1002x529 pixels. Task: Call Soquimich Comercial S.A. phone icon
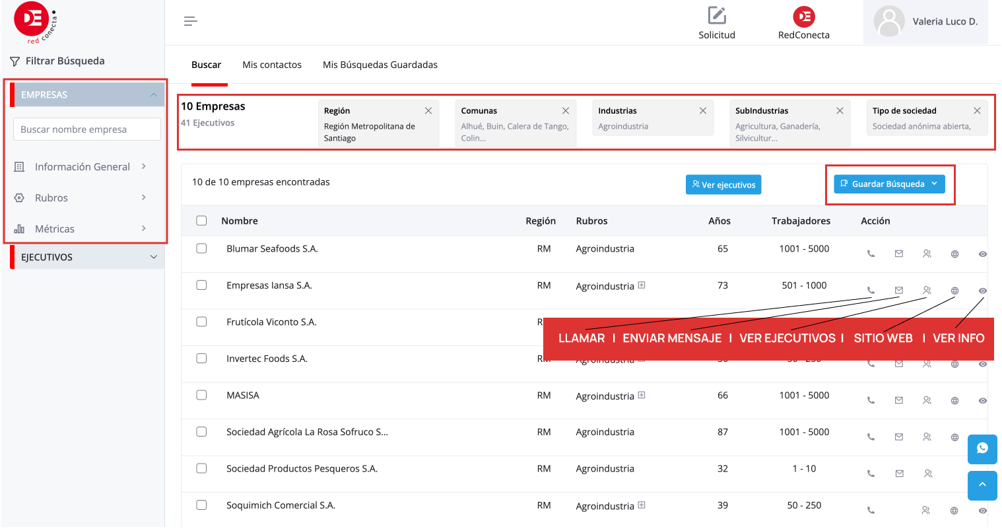(x=871, y=510)
